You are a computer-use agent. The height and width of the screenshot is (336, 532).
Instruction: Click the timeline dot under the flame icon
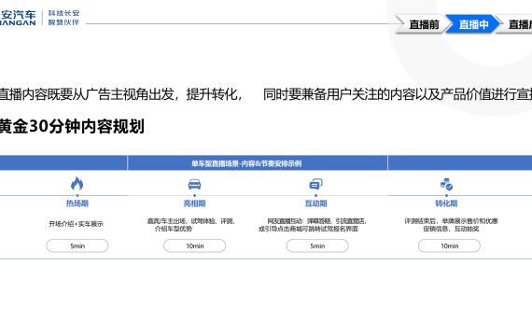[x=77, y=195]
